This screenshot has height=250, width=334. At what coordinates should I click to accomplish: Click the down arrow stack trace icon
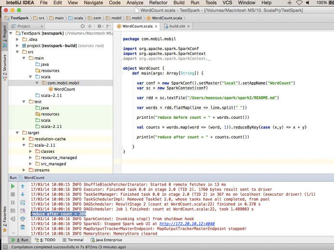23,194
